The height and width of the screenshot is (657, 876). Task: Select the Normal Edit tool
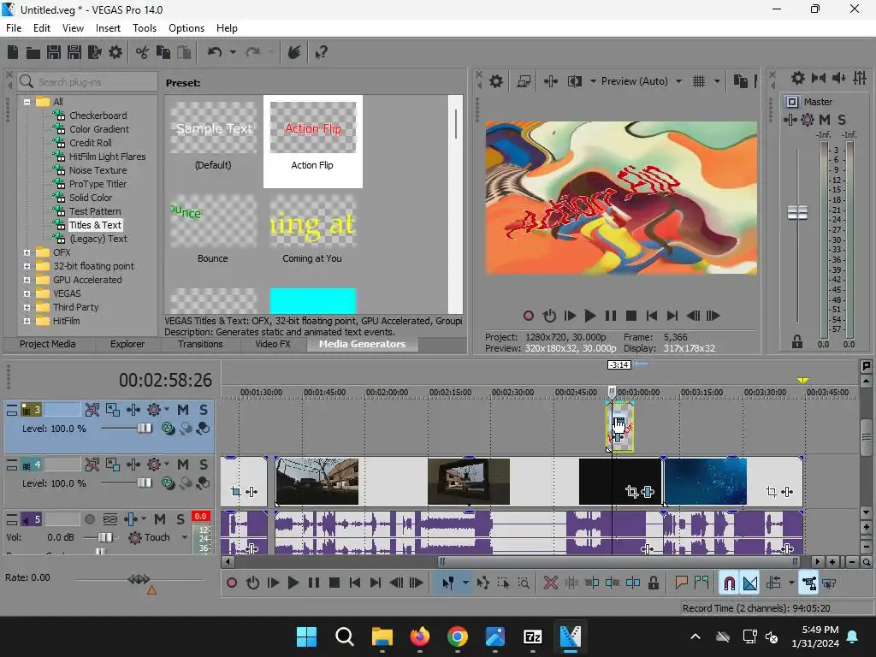point(447,583)
